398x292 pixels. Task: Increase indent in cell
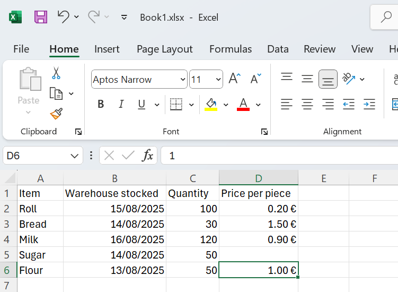369,104
